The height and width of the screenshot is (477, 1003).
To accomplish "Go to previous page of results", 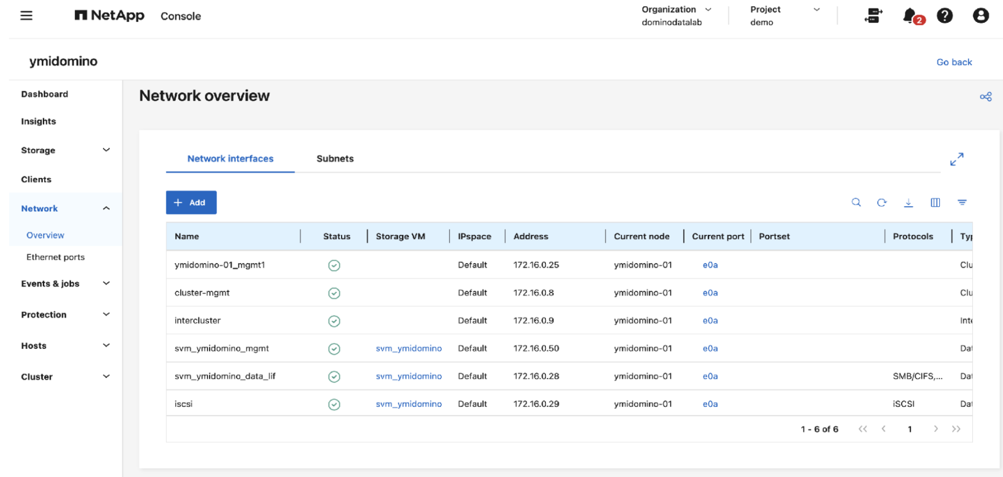I will [x=883, y=429].
